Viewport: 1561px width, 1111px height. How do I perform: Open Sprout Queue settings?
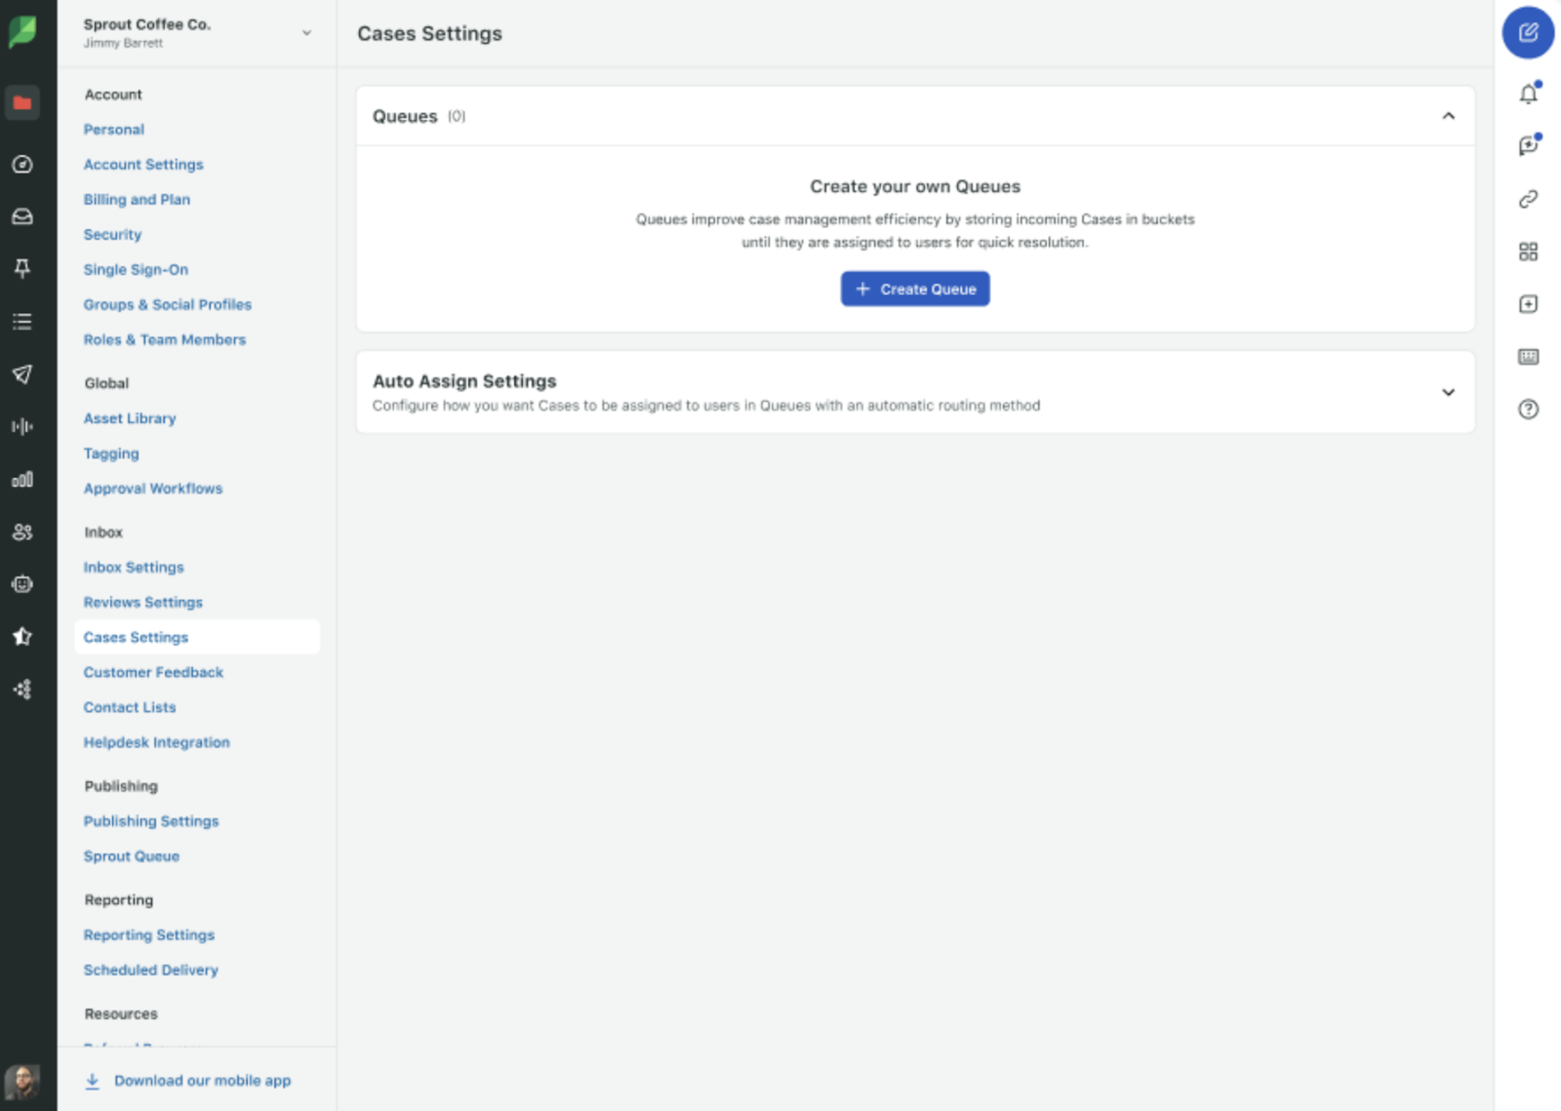coord(132,856)
